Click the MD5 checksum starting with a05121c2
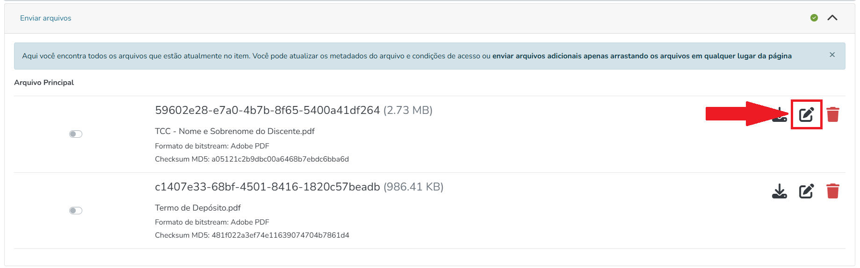This screenshot has width=860, height=268. (280, 159)
